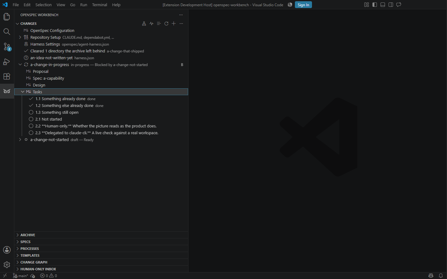447x279 pixels.
Task: Add a new change with plus icon
Action: [174, 24]
